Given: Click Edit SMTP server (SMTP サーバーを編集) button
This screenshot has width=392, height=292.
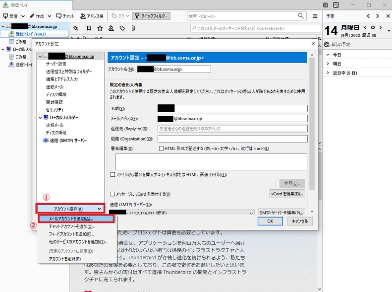Looking at the screenshot, I should point(281,212).
